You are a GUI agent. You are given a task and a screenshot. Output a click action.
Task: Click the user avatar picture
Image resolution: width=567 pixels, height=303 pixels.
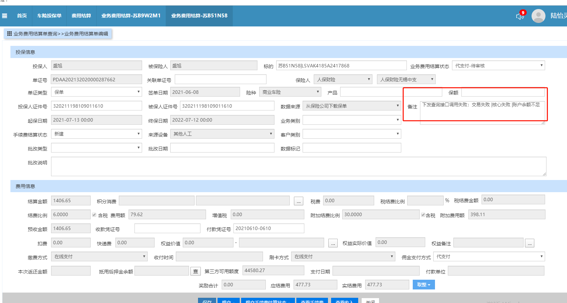click(x=538, y=16)
